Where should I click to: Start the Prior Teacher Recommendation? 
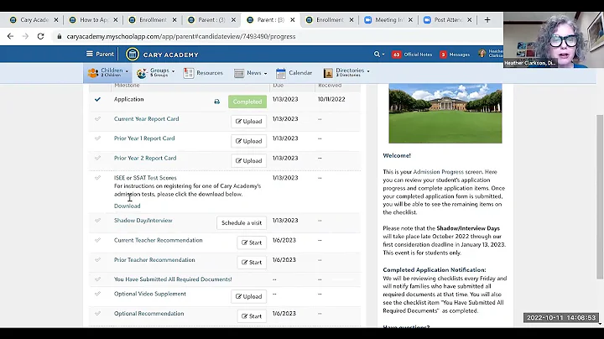coord(252,263)
